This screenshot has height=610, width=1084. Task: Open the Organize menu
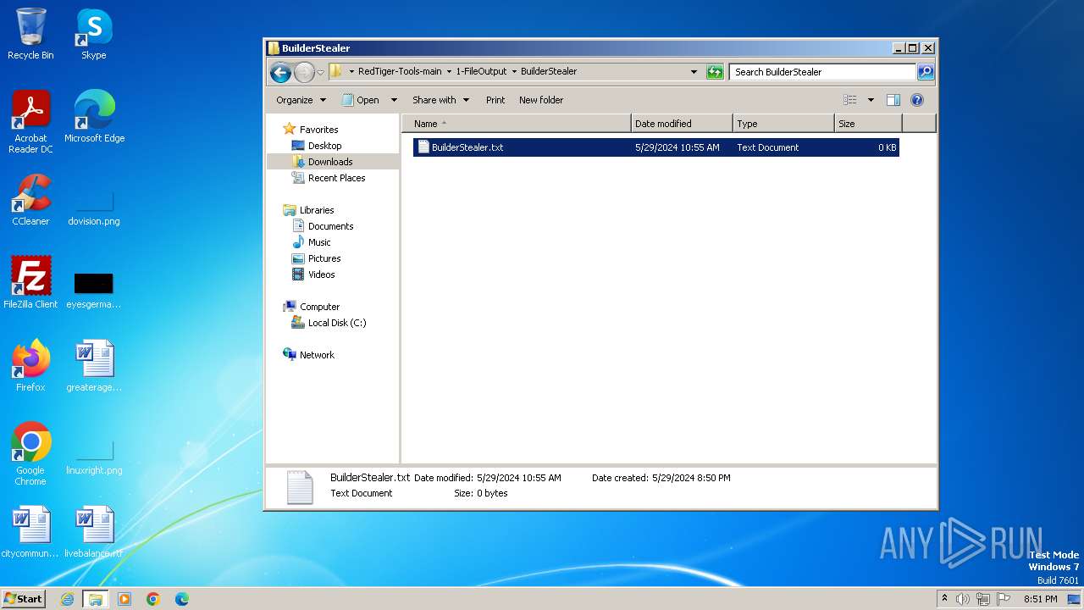click(x=301, y=100)
